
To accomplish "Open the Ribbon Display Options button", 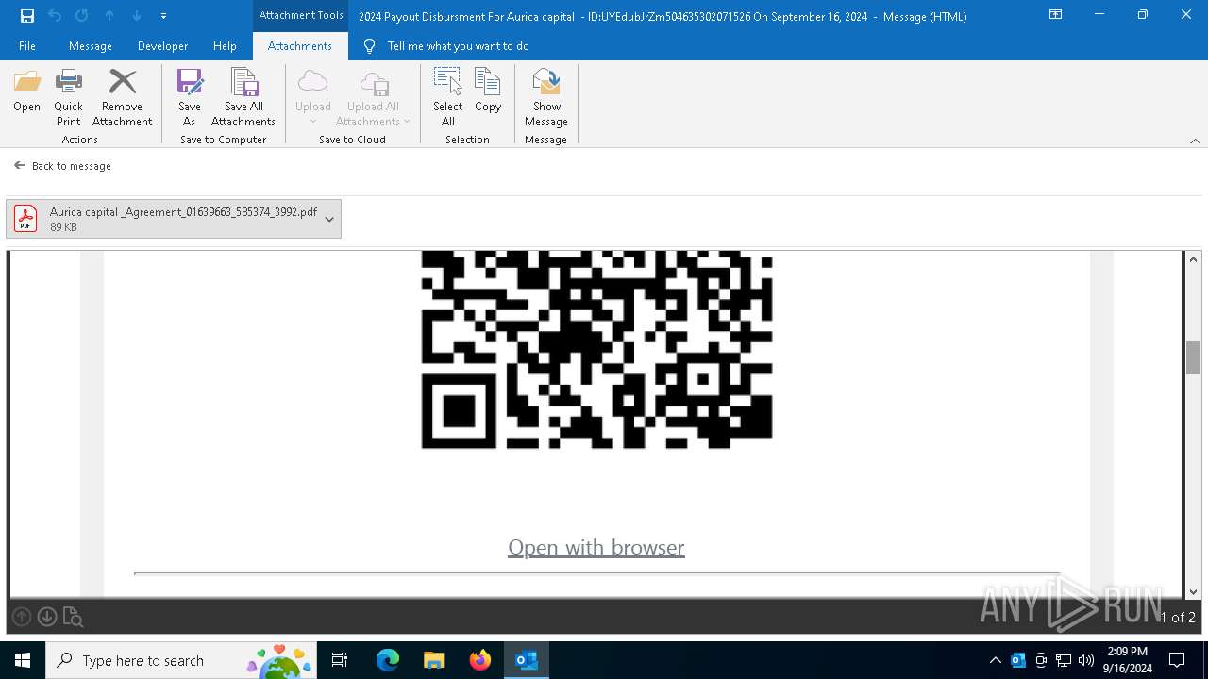I will click(1055, 15).
